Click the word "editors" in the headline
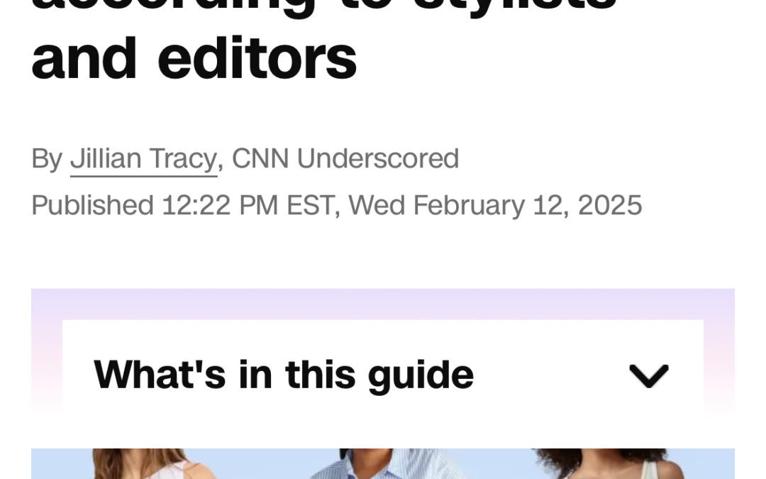766x479 pixels. coord(257,59)
